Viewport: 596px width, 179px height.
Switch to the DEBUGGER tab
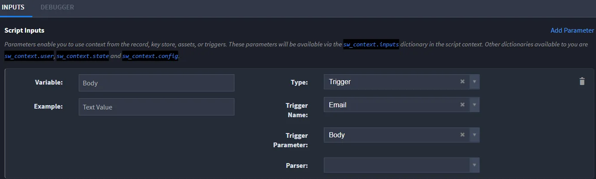coord(57,7)
